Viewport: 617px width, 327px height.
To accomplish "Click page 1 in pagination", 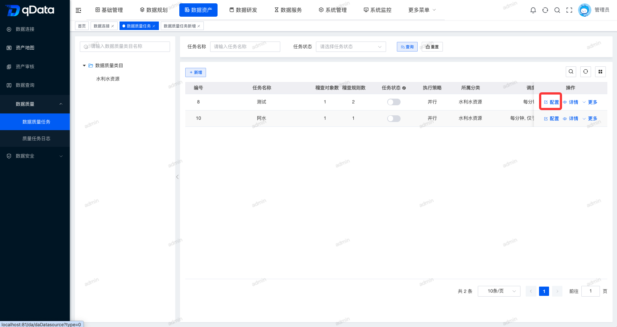I will [x=544, y=291].
